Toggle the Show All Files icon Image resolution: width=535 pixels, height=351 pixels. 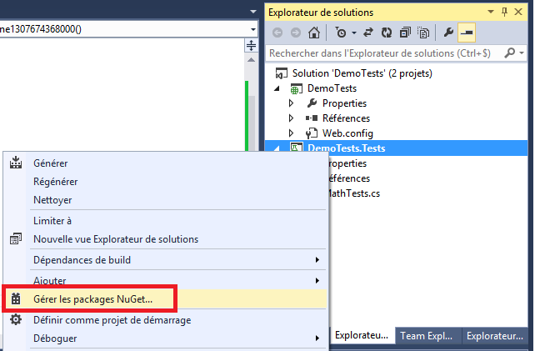tap(423, 33)
